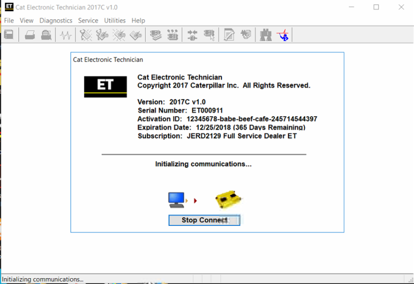The image size is (414, 284).
Task: Open the View menu
Action: tap(26, 20)
